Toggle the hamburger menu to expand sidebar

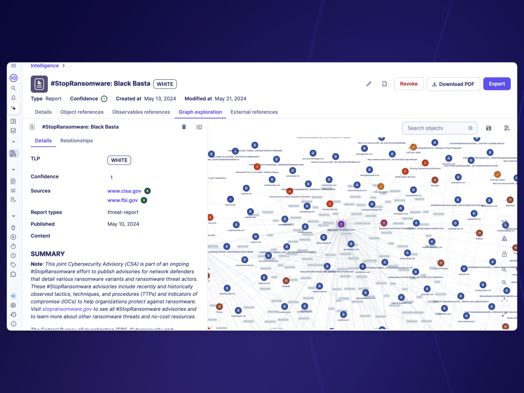point(13,65)
